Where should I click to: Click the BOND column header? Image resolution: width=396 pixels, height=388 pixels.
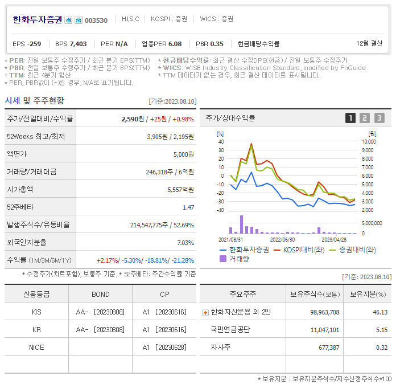[x=101, y=295]
